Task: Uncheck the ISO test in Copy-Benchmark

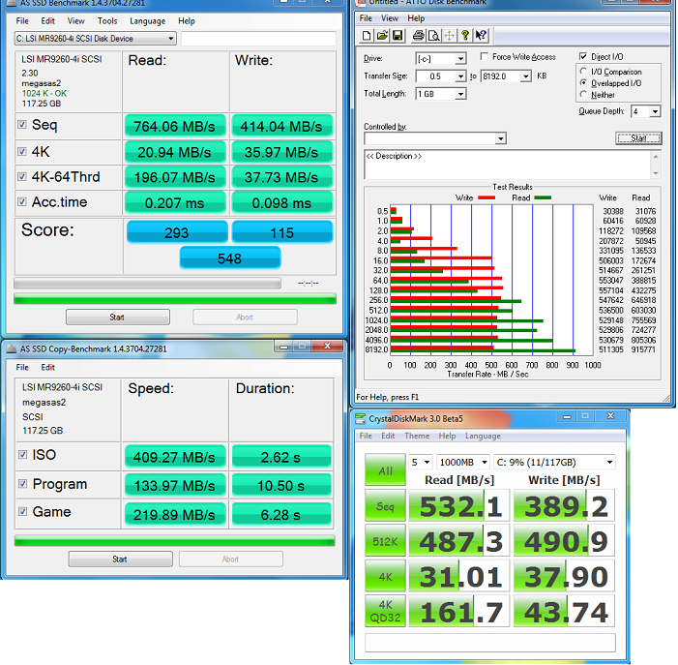Action: [x=22, y=454]
